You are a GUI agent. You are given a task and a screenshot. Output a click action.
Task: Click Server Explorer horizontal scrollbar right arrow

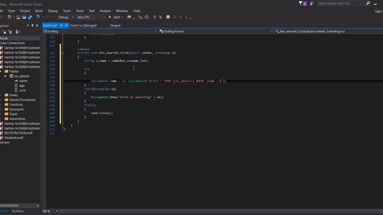(x=38, y=205)
